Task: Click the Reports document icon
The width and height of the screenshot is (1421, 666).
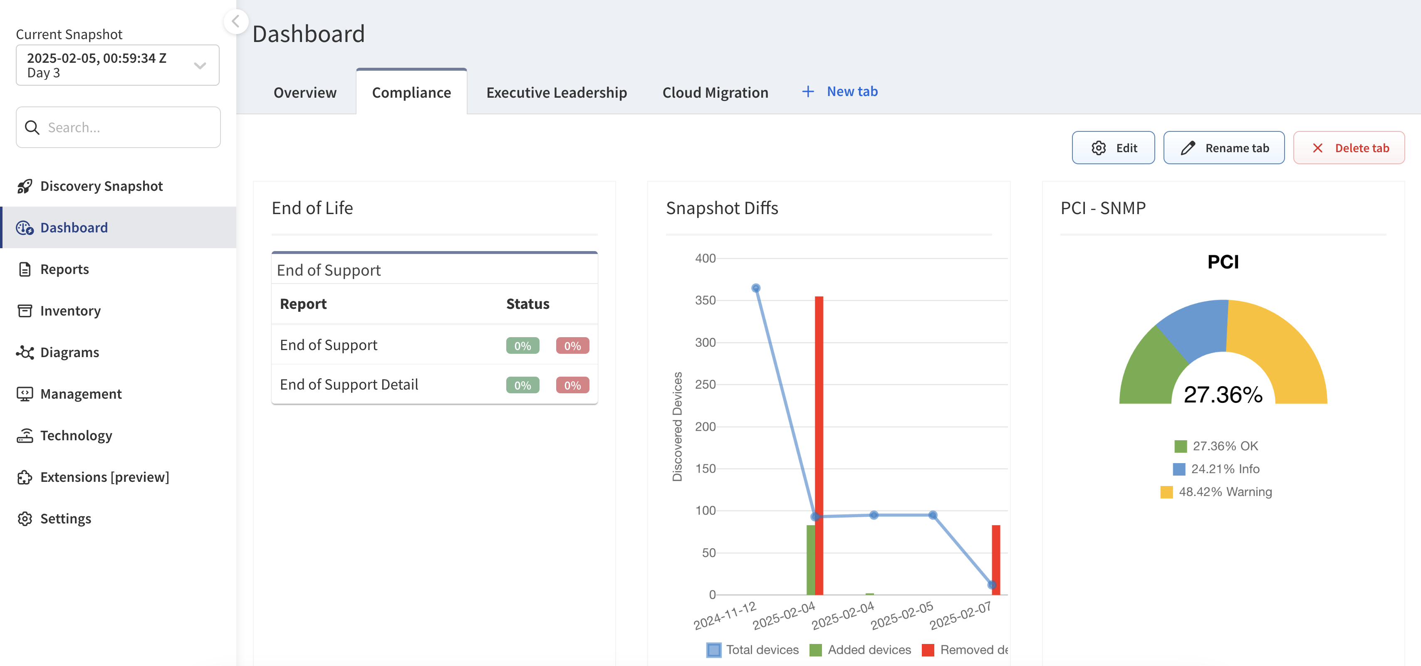Action: (x=25, y=269)
